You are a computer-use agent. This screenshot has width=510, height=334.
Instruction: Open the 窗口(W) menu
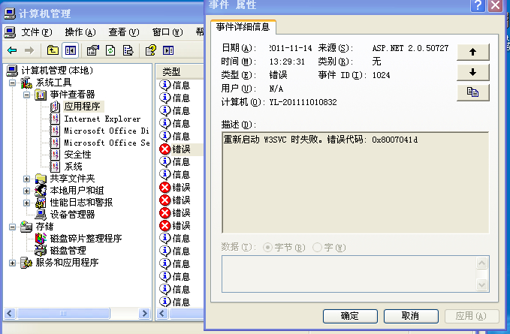(x=167, y=32)
